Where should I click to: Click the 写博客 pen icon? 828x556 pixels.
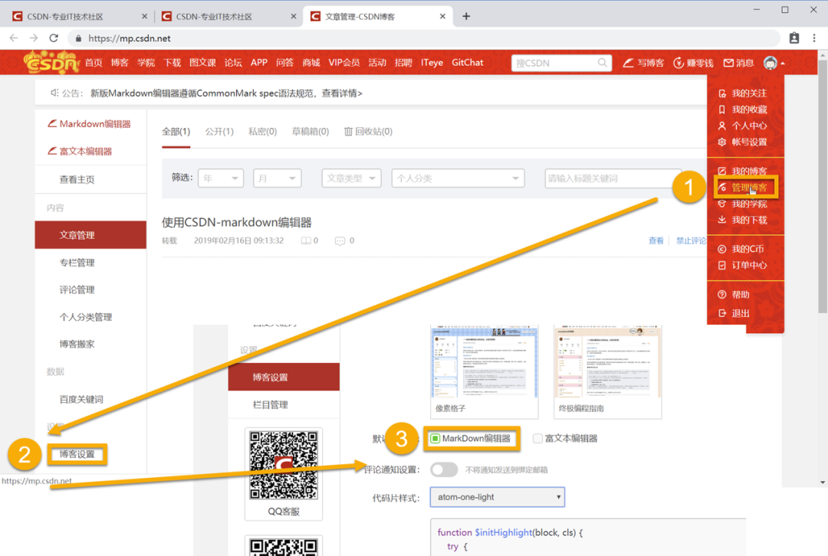630,62
